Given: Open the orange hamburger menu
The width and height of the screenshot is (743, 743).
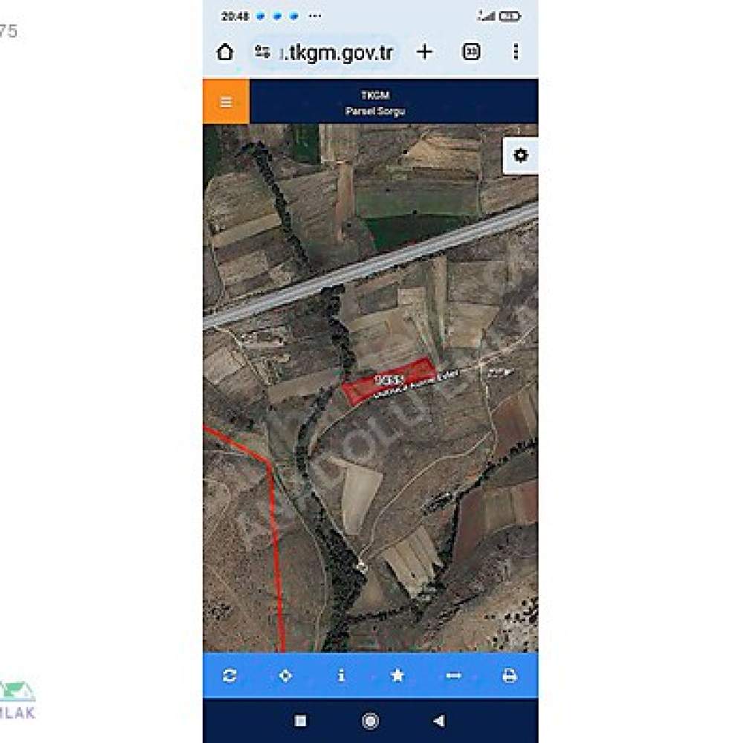Looking at the screenshot, I should (226, 101).
